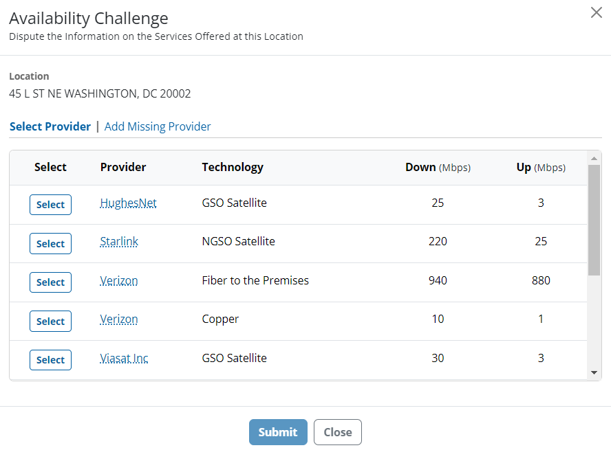Open the Verizon fiber provider link
Screen dimensions: 611x450
pyautogui.click(x=118, y=280)
